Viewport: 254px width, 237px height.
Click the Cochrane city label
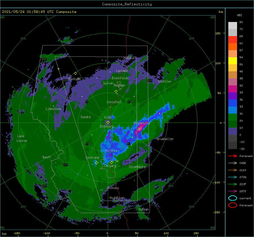pyautogui.click(x=92, y=158)
